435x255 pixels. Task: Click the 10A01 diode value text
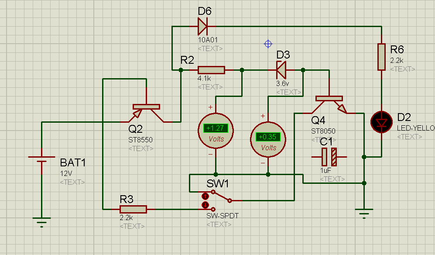(x=208, y=40)
